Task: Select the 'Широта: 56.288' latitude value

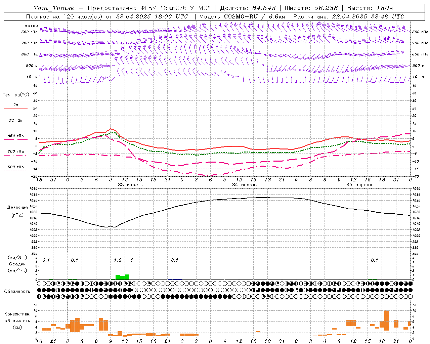Action: click(311, 8)
